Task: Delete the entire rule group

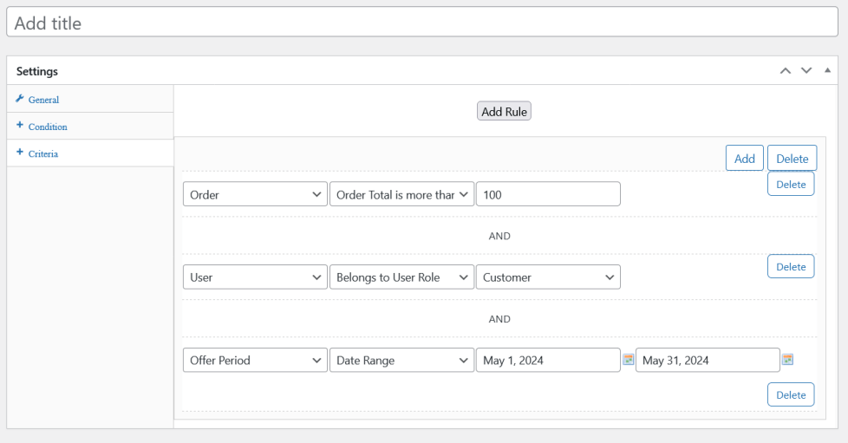Action: tap(792, 159)
